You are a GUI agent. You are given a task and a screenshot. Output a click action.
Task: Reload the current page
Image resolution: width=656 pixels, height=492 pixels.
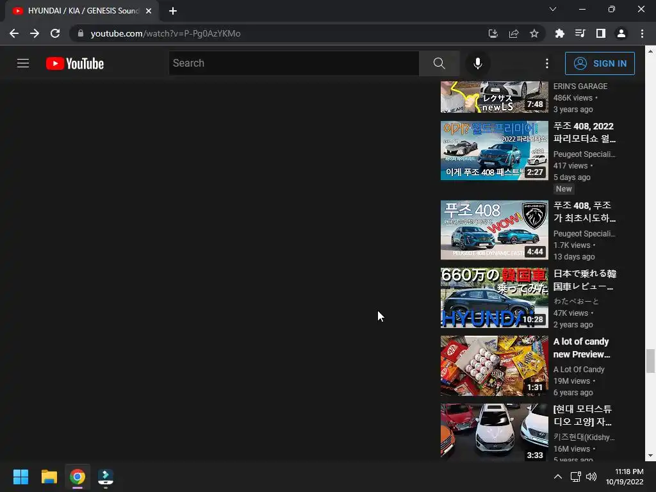(x=55, y=33)
